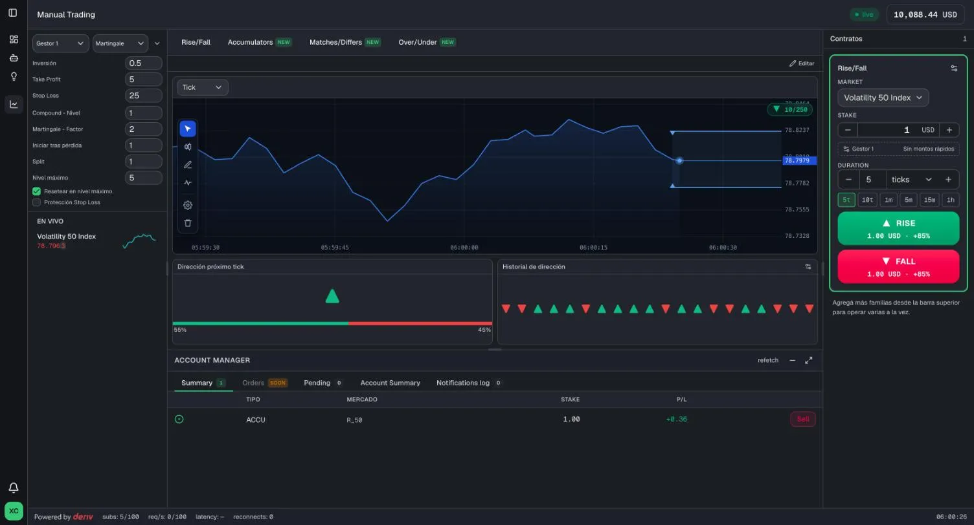This screenshot has width=974, height=525.
Task: Select the candlestick chart type tool
Action: pos(188,147)
